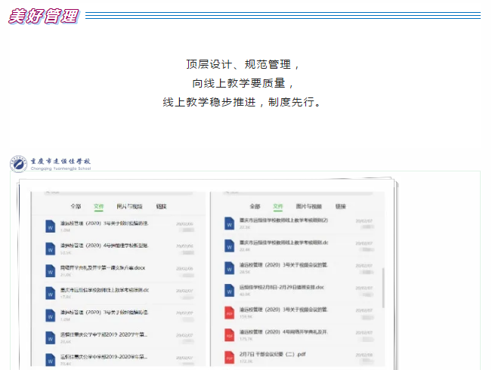Switch to 全部 tab in right panel
The height and width of the screenshot is (370, 492).
pos(255,206)
